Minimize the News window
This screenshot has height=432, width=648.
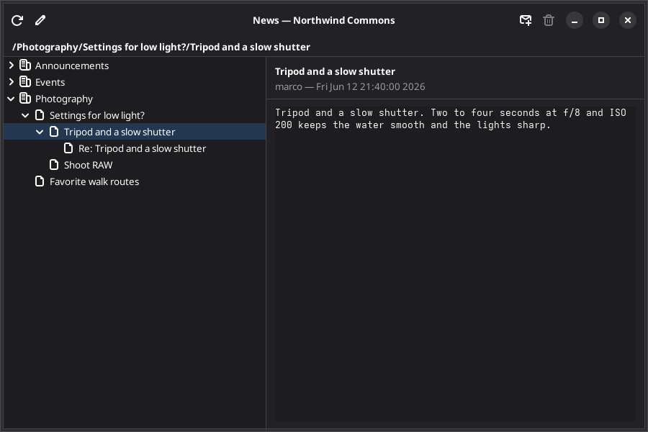pos(575,20)
